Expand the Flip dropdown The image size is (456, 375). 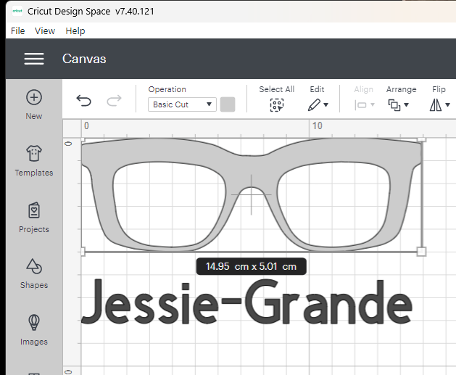pyautogui.click(x=439, y=105)
